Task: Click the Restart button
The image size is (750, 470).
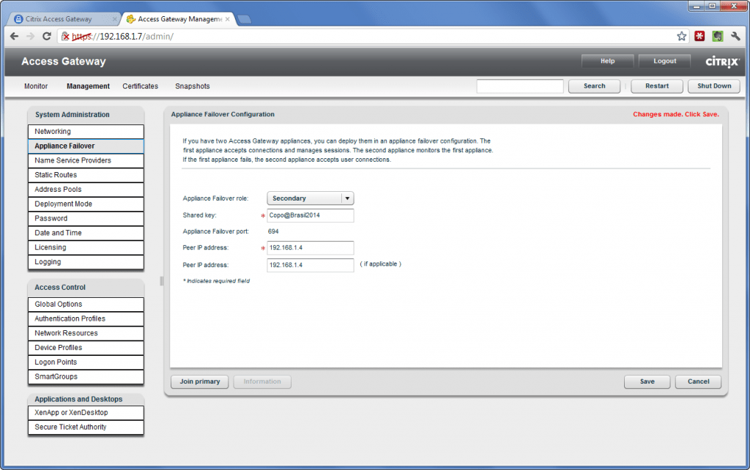Action: [657, 86]
